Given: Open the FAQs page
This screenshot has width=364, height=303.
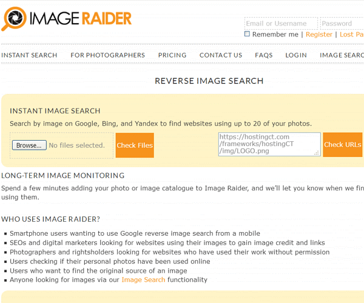Looking at the screenshot, I should pos(263,55).
